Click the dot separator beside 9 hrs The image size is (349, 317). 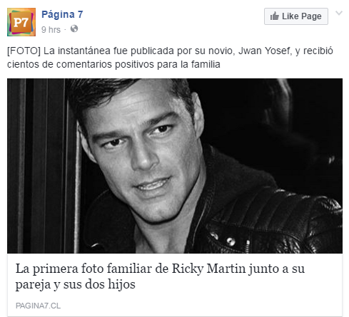(65, 31)
